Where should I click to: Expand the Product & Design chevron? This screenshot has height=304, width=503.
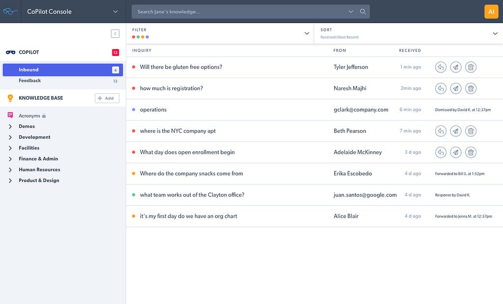click(10, 181)
